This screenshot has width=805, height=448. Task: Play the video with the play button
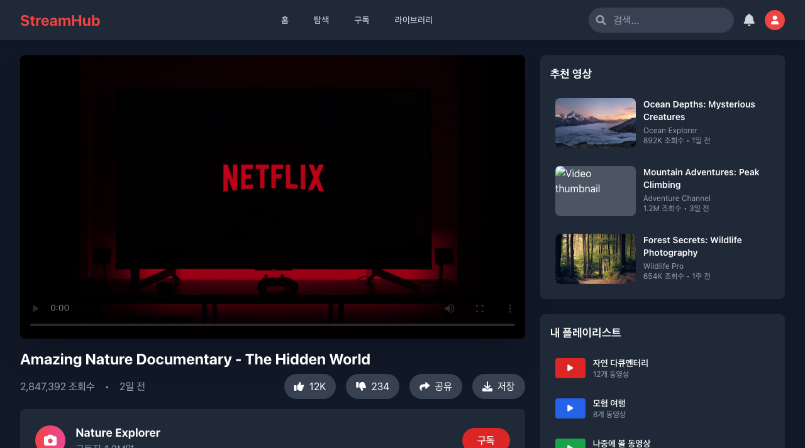[36, 309]
